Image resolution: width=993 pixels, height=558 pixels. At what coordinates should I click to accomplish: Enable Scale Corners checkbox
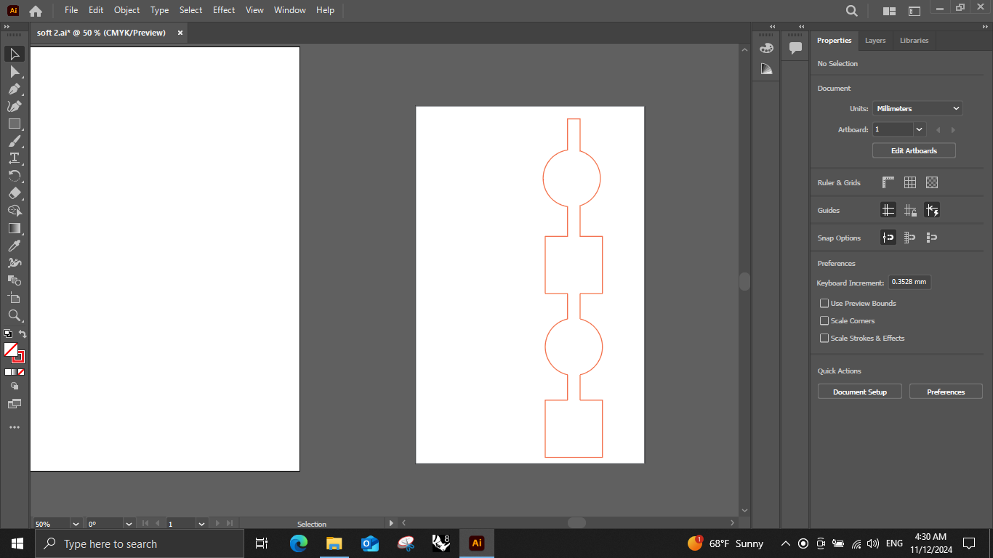824,320
